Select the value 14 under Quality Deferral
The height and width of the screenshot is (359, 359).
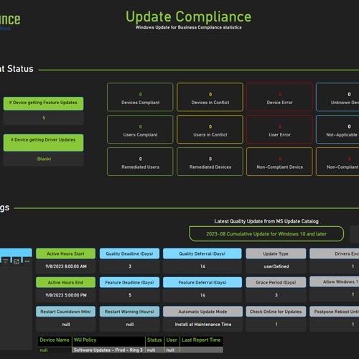coord(202,266)
